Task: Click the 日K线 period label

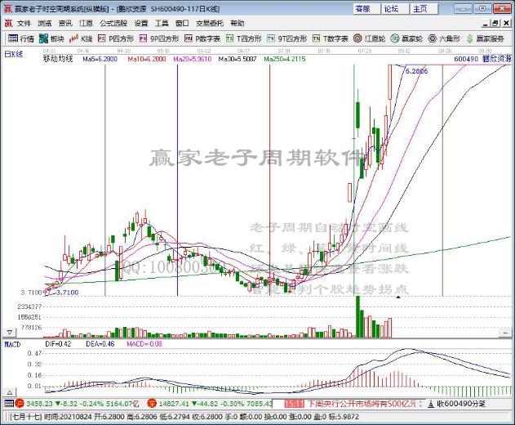Action: click(13, 54)
